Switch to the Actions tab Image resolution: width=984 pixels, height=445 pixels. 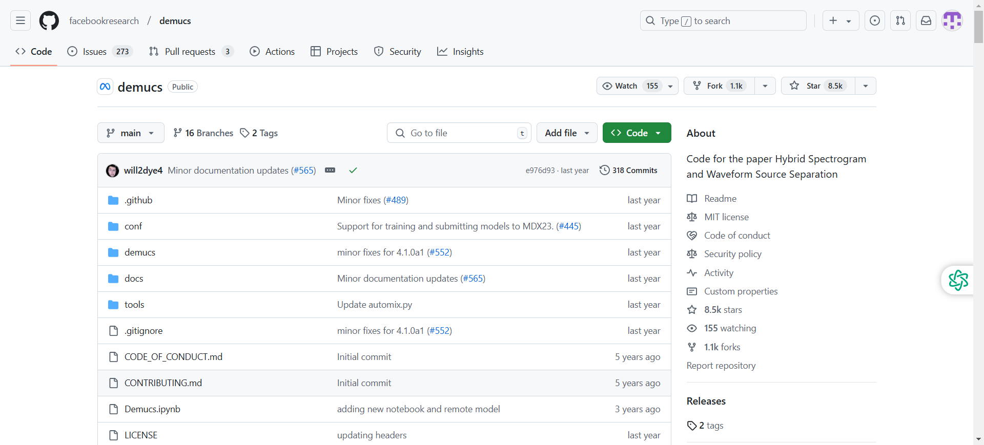click(x=272, y=52)
